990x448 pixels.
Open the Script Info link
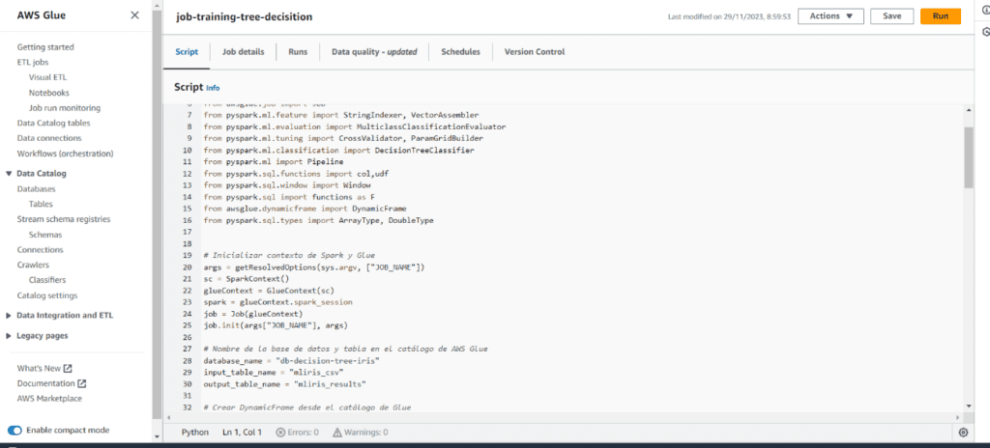[214, 88]
